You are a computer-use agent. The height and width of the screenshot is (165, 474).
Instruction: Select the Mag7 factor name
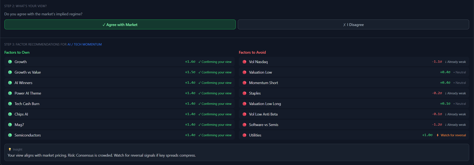19,125
